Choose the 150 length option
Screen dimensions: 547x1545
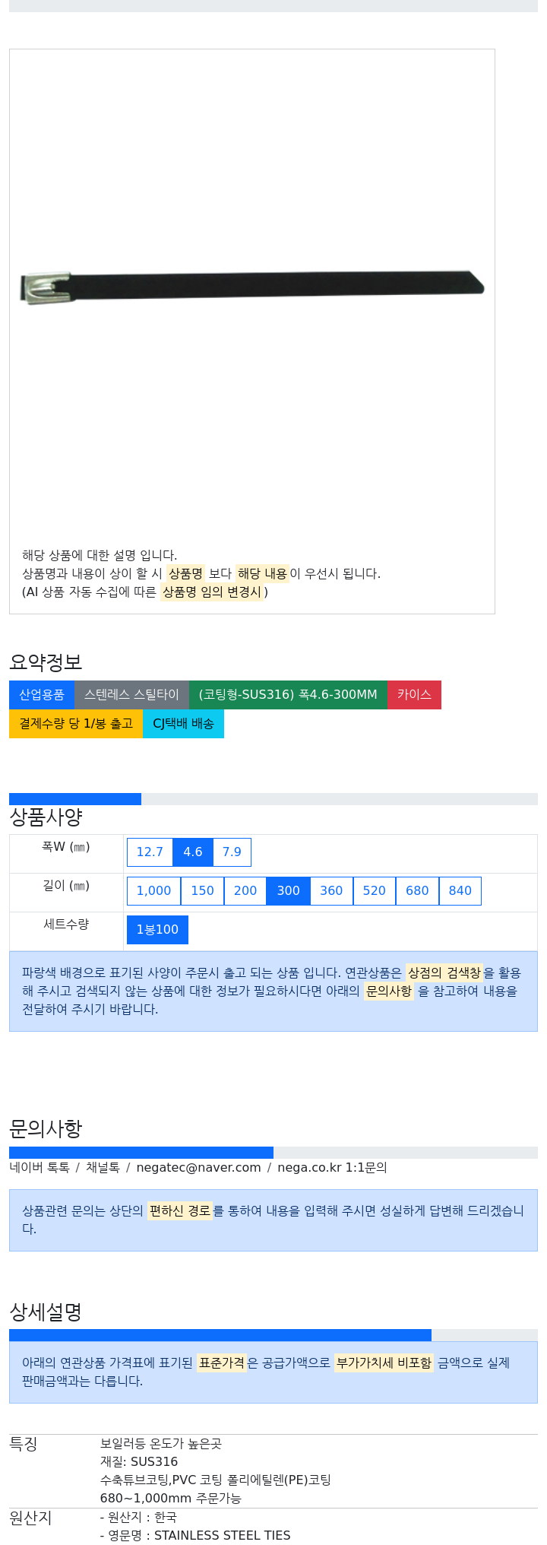(202, 891)
